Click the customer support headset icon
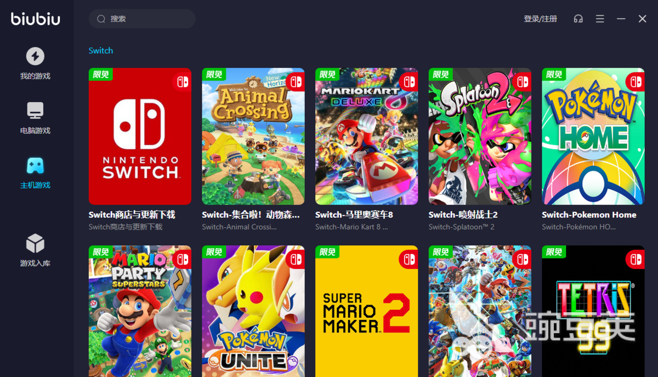 578,19
